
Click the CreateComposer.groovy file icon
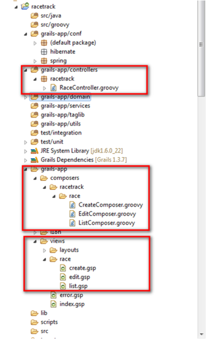tap(73, 205)
